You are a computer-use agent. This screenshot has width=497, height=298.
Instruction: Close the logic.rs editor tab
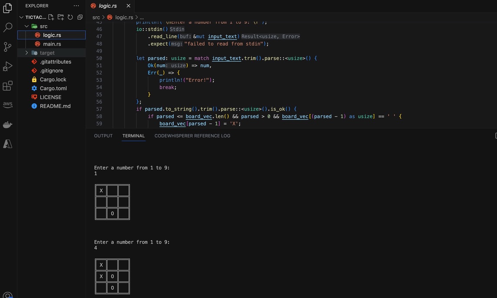point(128,6)
